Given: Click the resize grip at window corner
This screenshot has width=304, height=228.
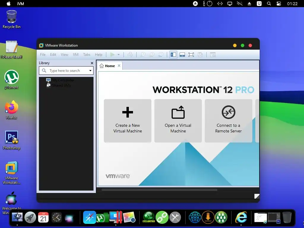Looking at the screenshot, I should point(257,196).
